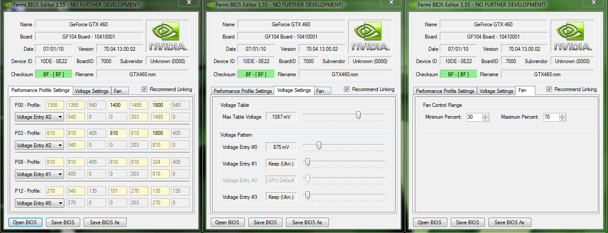
Task: Click the Minimum Percent input showing 30
Action: (x=474, y=117)
